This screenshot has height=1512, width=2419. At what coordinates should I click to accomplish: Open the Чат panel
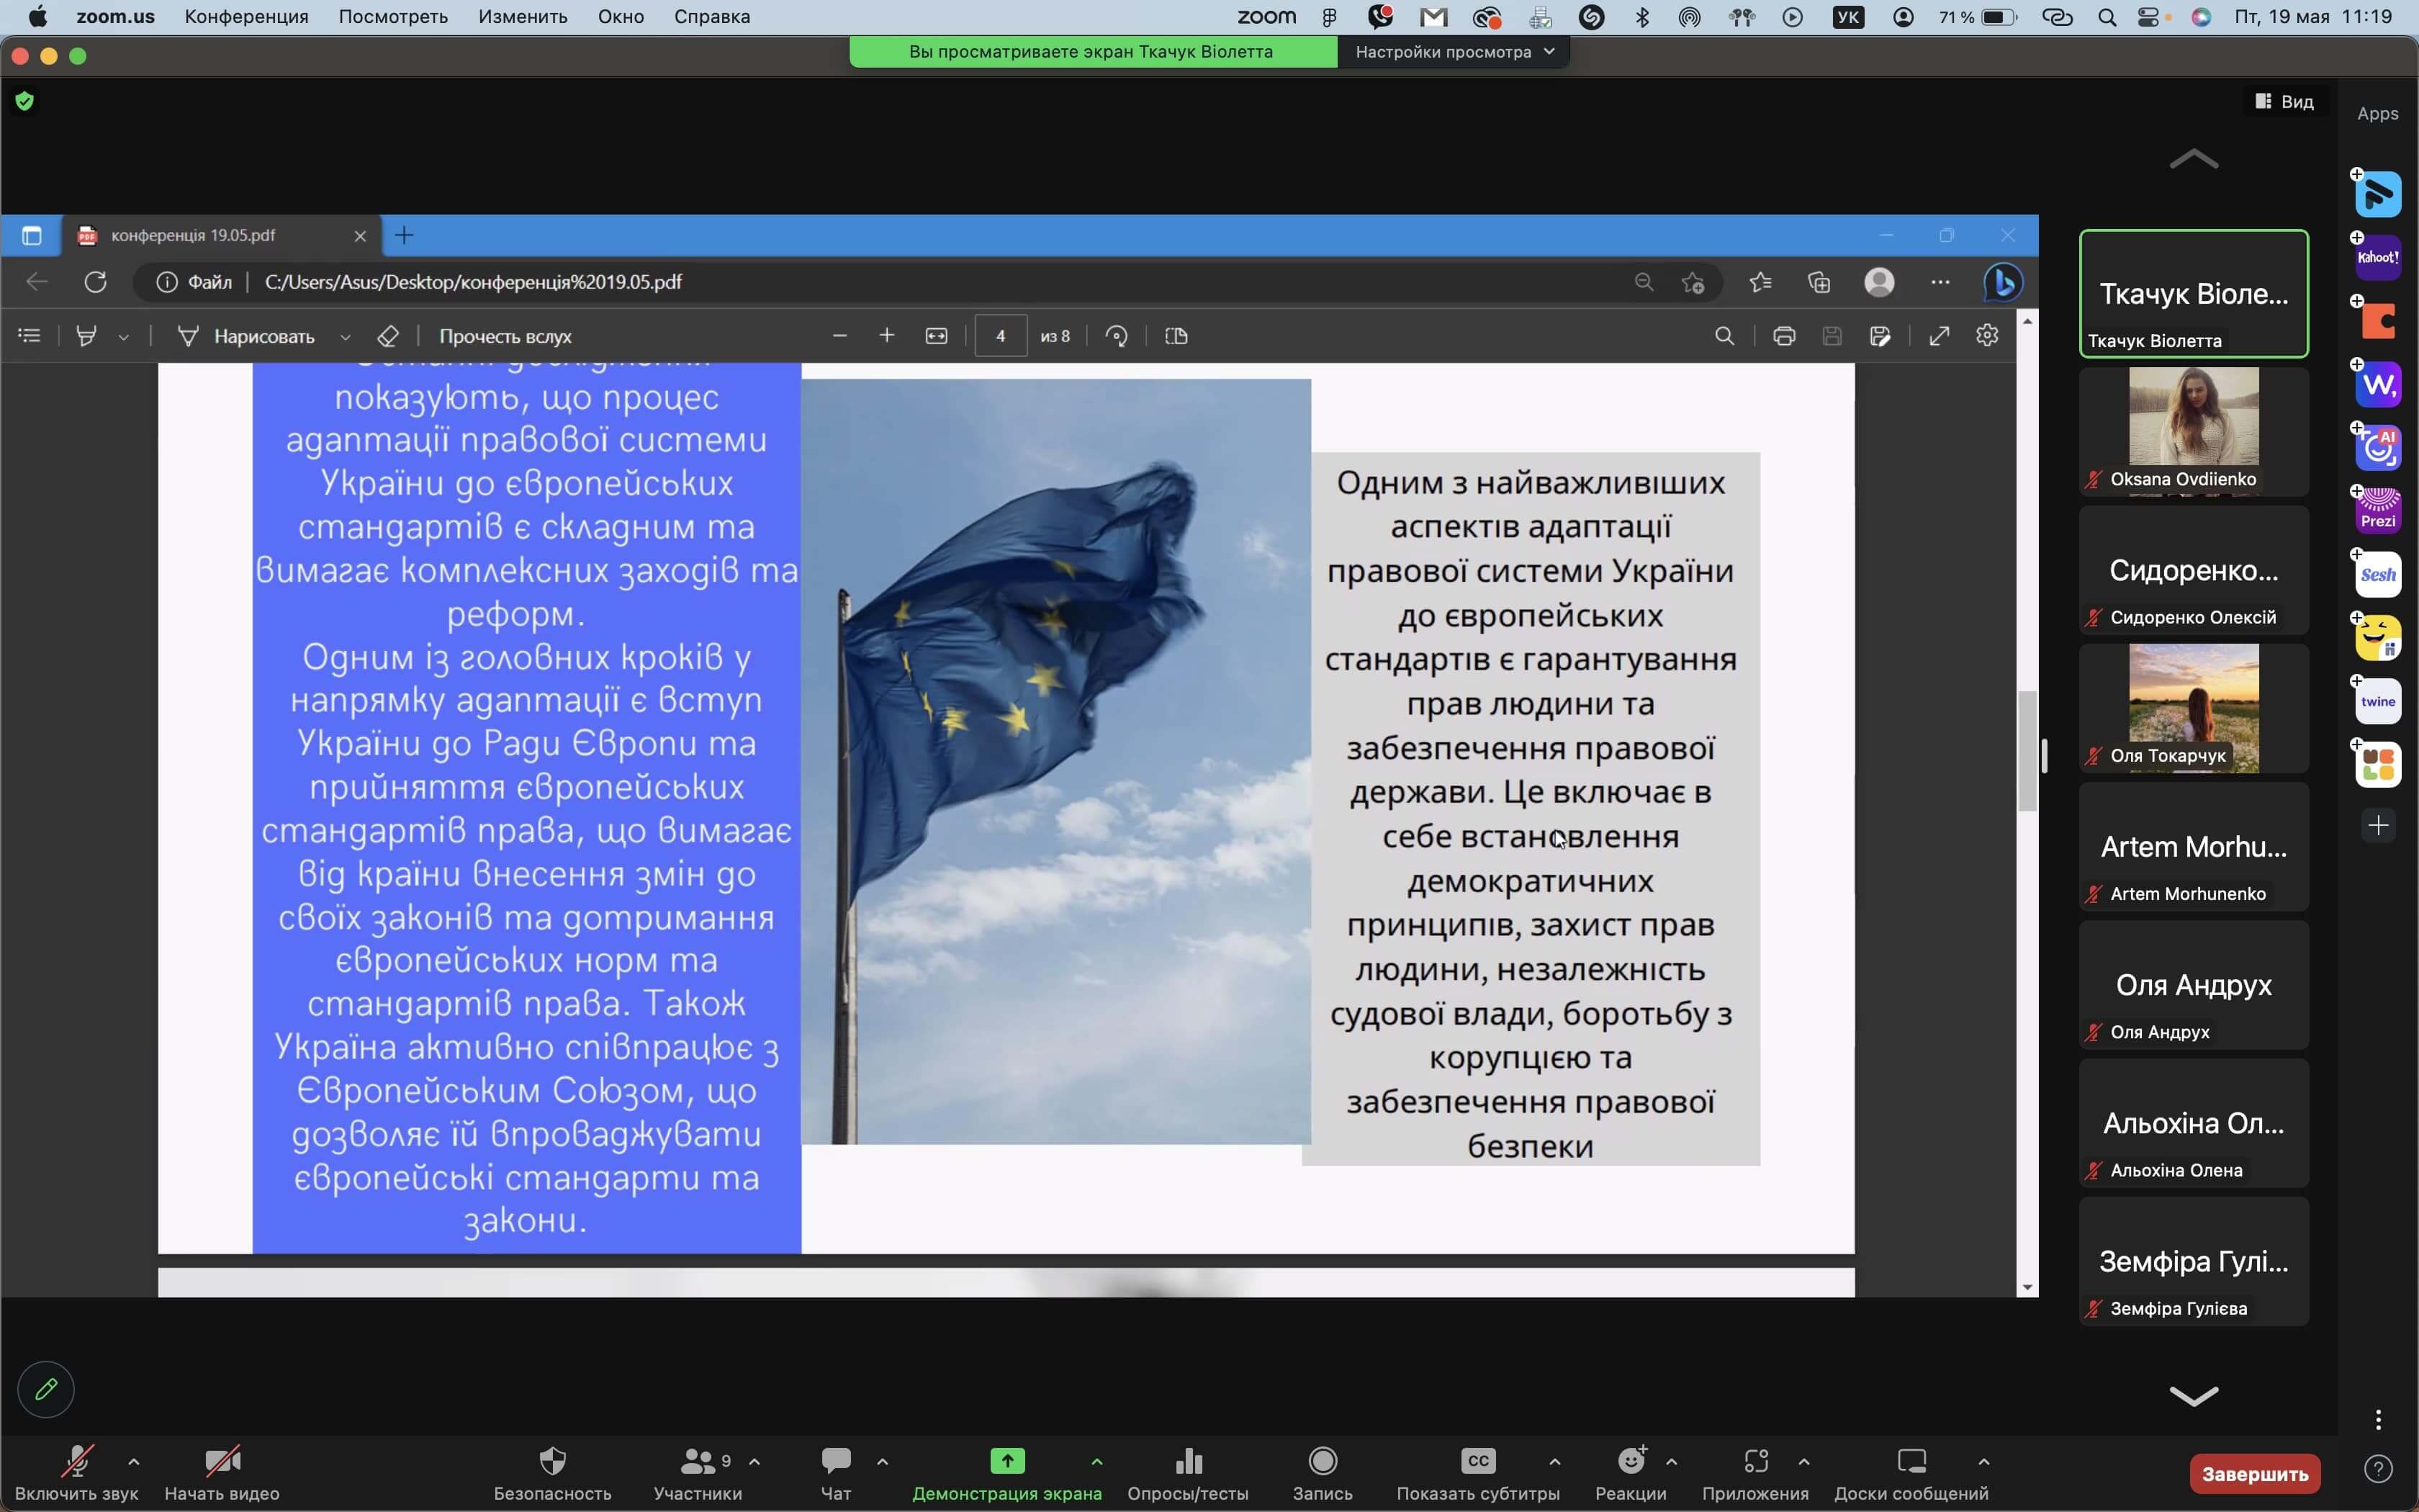coord(836,1473)
